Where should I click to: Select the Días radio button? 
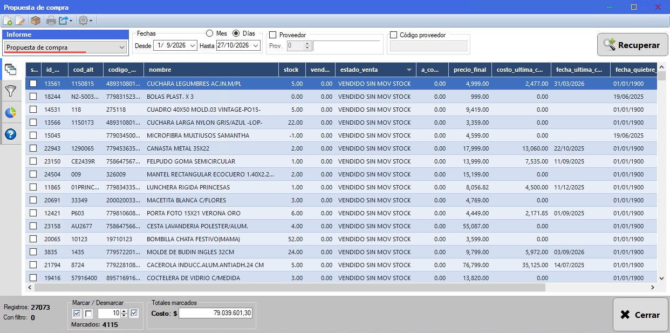pyautogui.click(x=236, y=33)
